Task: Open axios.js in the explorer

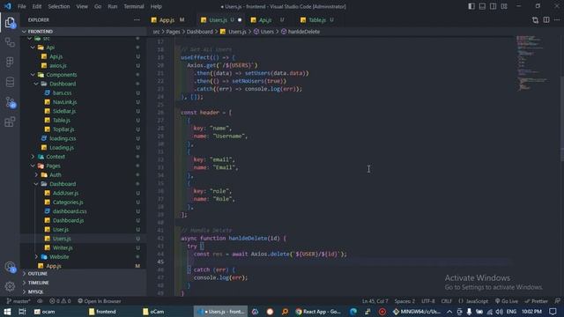Action: click(58, 66)
